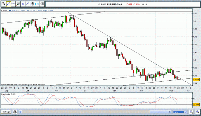Select the horizontal line tool
The width and height of the screenshot is (201, 116).
tap(13, 4)
